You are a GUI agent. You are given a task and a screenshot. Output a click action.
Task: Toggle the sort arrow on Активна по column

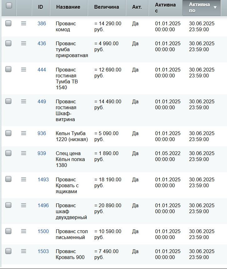[x=215, y=7]
